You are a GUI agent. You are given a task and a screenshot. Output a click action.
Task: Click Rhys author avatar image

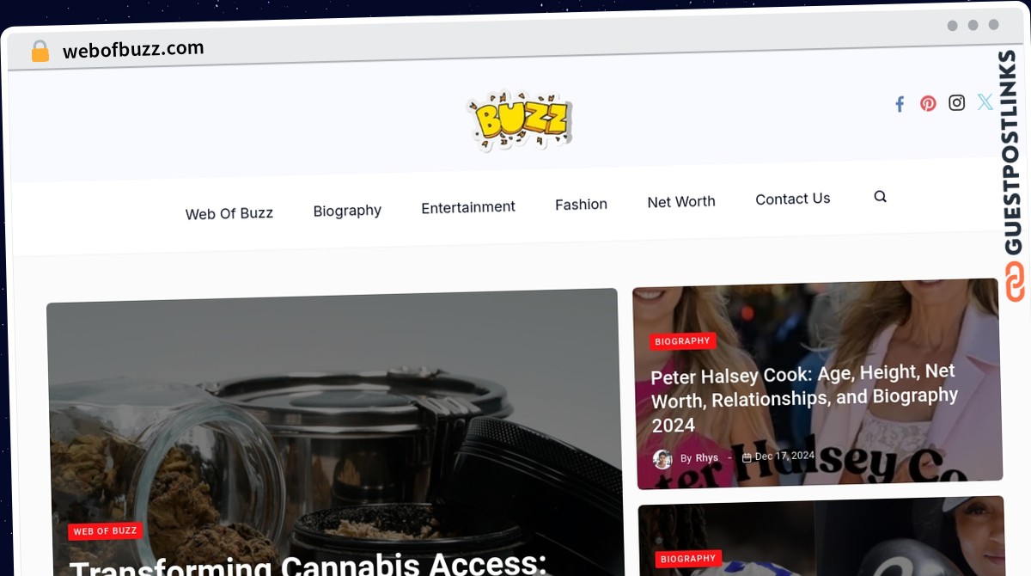click(662, 459)
